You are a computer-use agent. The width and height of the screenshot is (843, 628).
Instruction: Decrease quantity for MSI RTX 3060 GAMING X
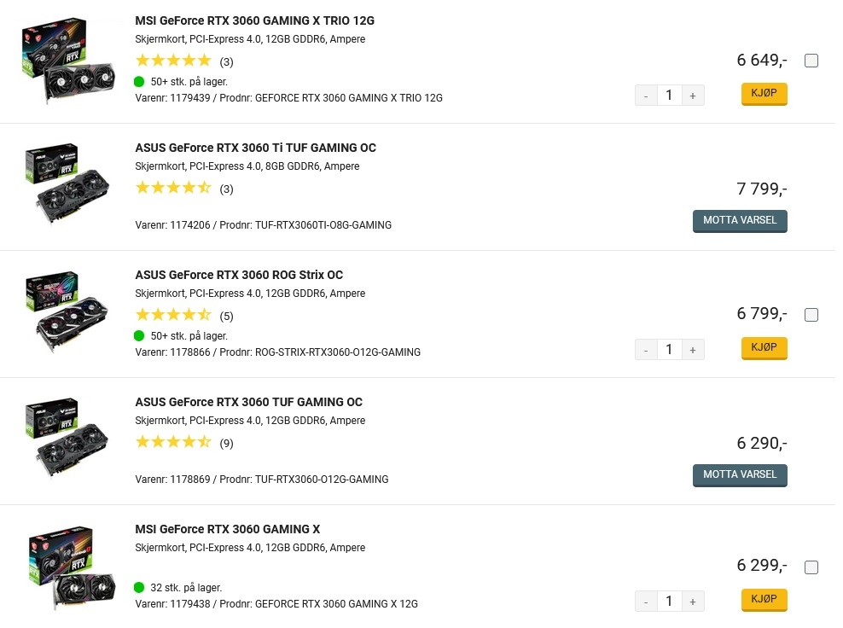pos(646,602)
